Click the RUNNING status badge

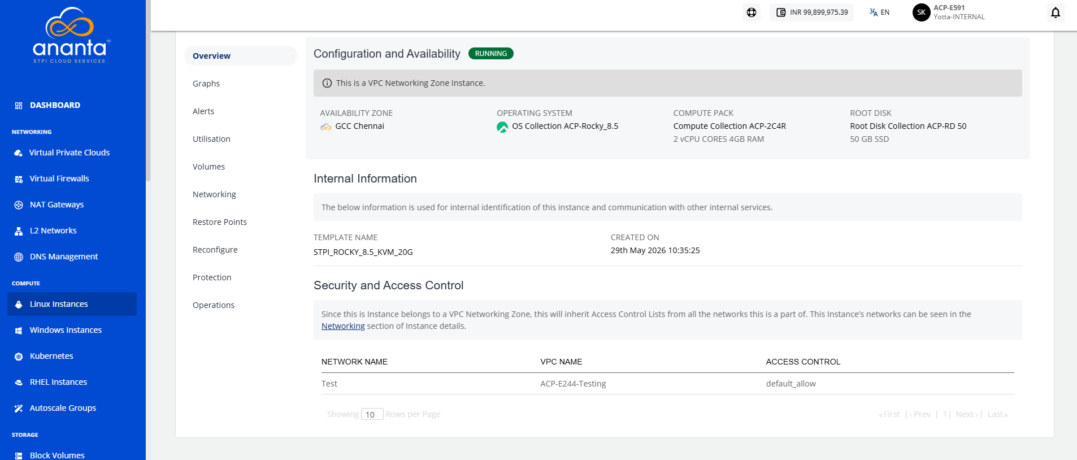(x=491, y=54)
